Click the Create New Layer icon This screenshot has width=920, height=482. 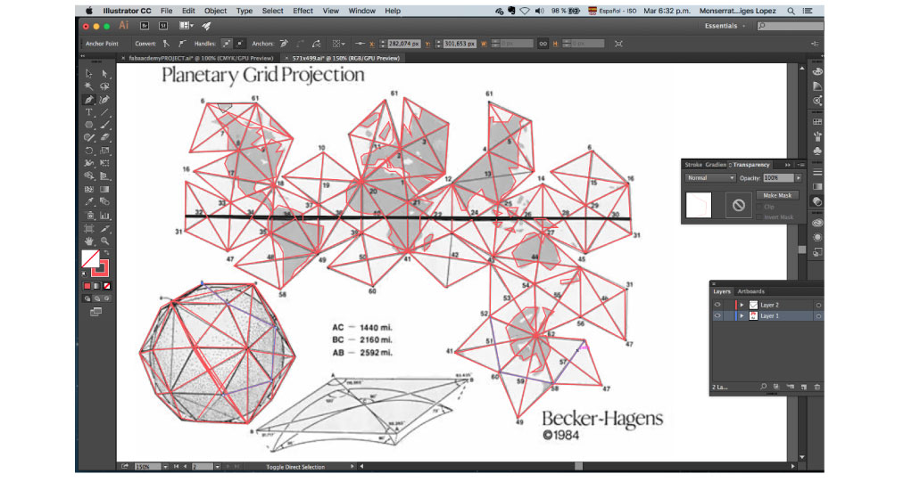tap(804, 387)
